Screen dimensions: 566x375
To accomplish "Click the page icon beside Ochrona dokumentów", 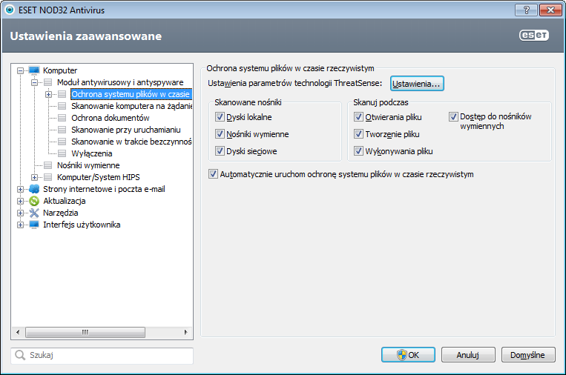I will click(x=62, y=118).
